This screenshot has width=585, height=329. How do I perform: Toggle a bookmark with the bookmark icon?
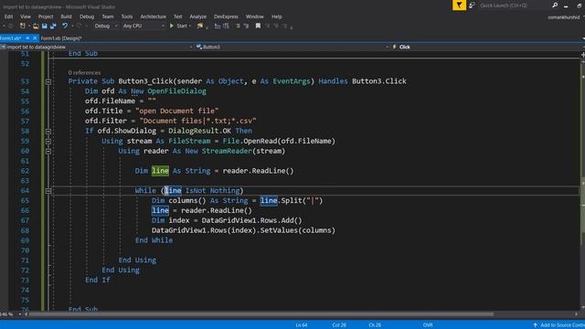pyautogui.click(x=258, y=26)
